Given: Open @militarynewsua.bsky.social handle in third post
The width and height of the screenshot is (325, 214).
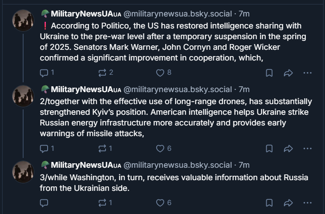Looking at the screenshot, I should click(178, 165).
